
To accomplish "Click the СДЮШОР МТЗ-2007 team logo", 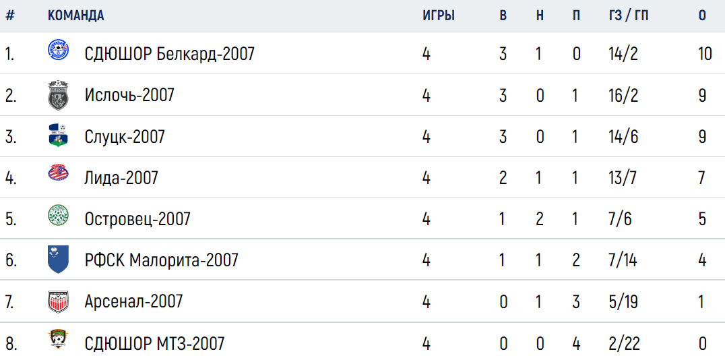I will point(59,338).
